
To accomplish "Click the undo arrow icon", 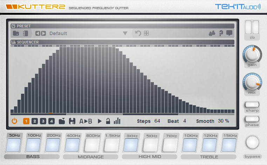I will pyautogui.click(x=138, y=33).
